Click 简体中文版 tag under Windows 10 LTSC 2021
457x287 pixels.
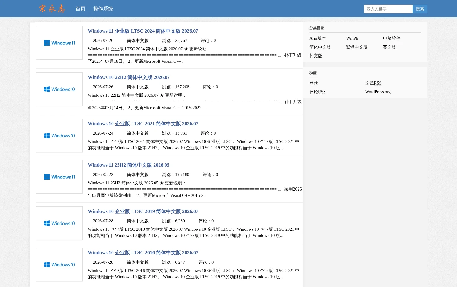pos(138,133)
